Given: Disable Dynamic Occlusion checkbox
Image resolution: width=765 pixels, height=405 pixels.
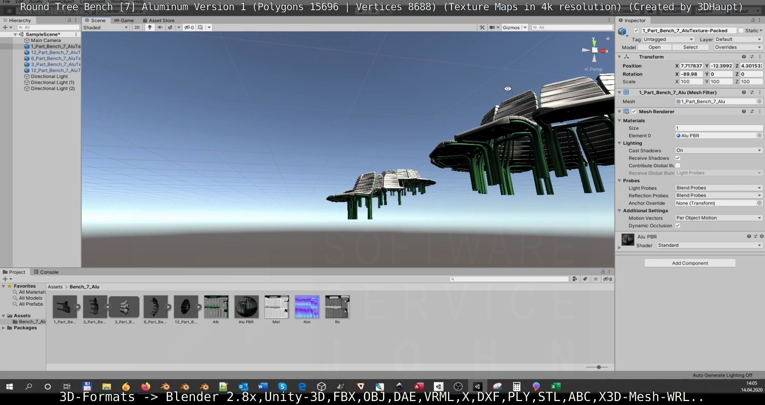Looking at the screenshot, I should point(678,226).
